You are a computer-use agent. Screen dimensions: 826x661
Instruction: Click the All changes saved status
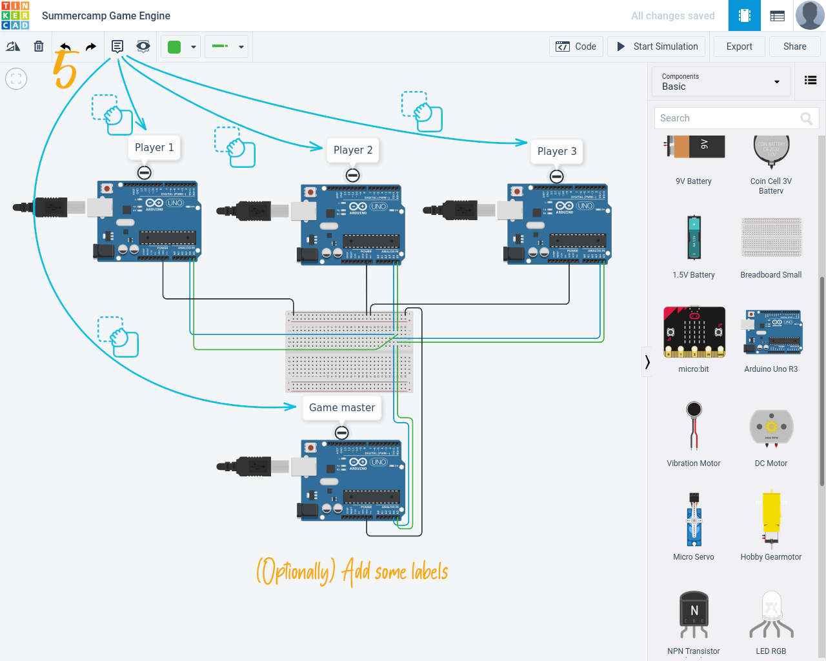click(673, 15)
